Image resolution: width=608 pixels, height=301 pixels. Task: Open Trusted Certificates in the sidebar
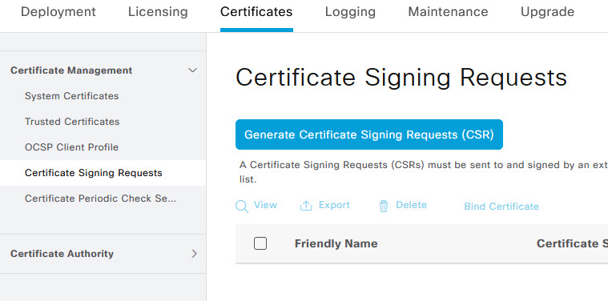(72, 122)
